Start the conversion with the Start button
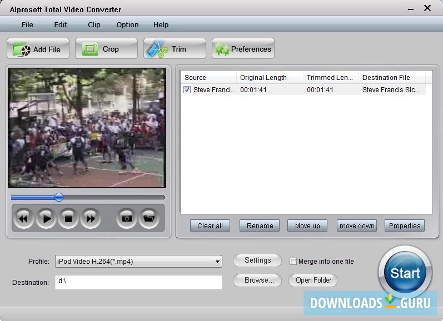The height and width of the screenshot is (321, 443). (x=405, y=273)
